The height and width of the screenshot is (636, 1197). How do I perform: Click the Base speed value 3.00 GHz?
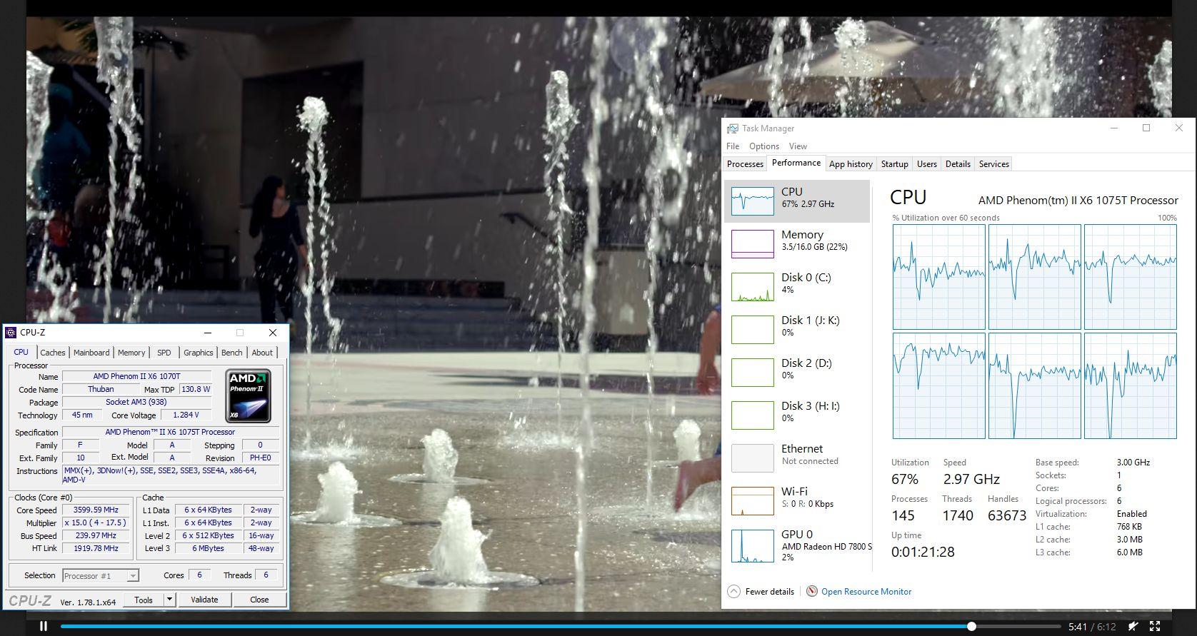(x=1133, y=463)
